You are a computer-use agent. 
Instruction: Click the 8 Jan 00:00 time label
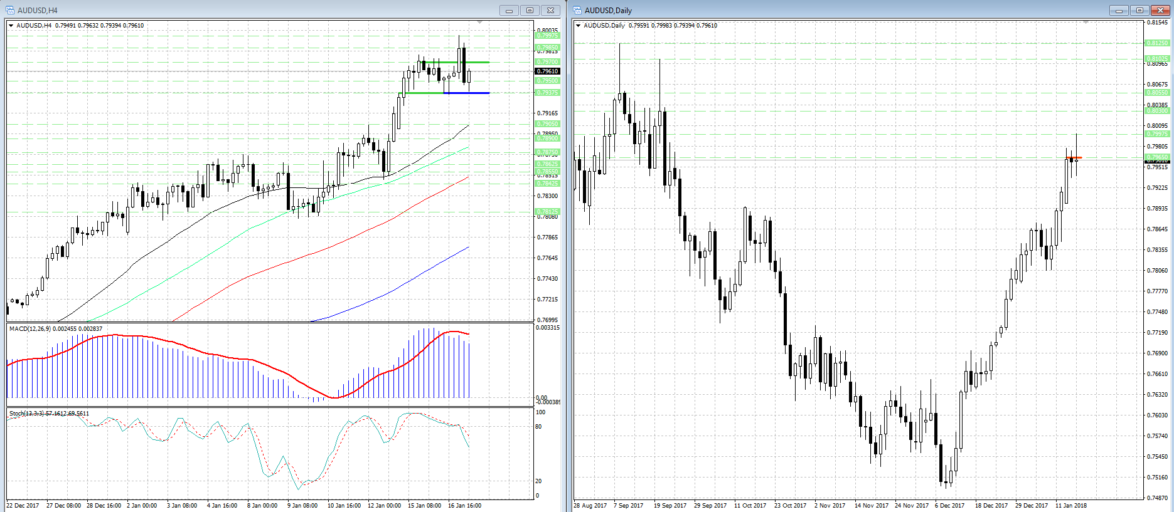[262, 506]
